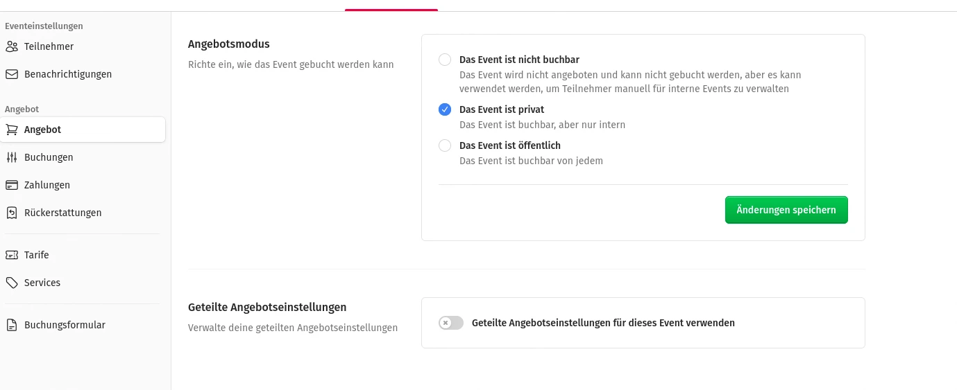Select 'Das Event ist nicht buchbar' radio
This screenshot has height=390, width=957.
445,60
